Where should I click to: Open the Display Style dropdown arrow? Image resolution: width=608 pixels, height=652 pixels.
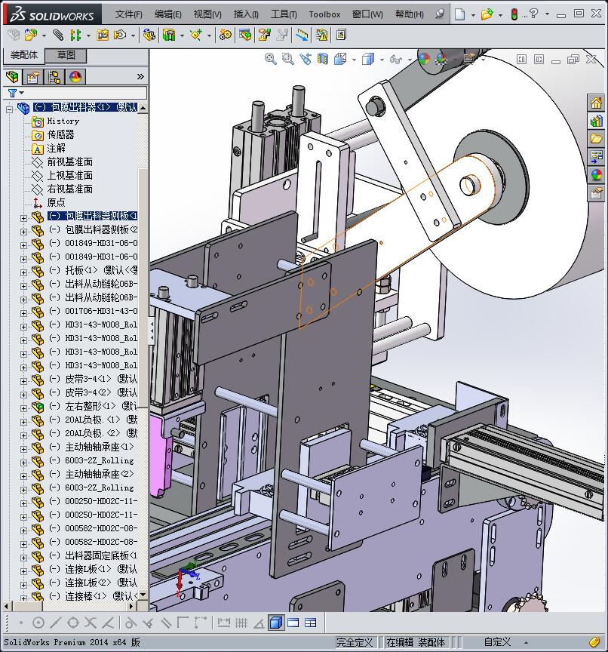tap(382, 60)
